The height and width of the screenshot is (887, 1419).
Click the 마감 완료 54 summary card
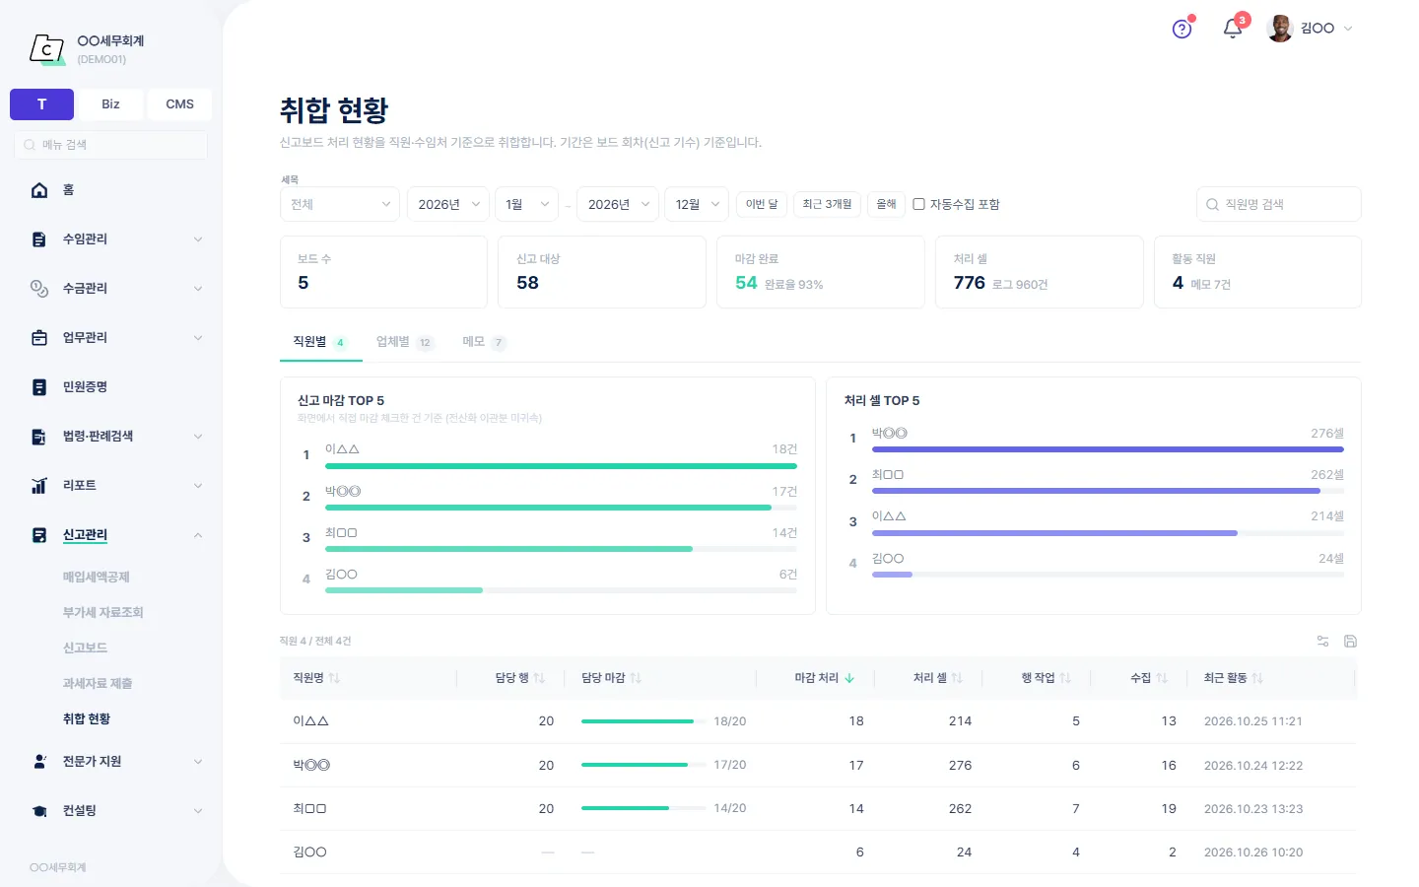pos(820,272)
